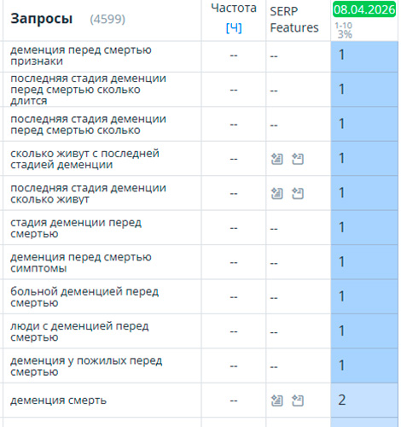The image size is (401, 427).
Task: Click first SERP icon for 'сколько живут с последней стадией деменции'
Action: click(276, 159)
